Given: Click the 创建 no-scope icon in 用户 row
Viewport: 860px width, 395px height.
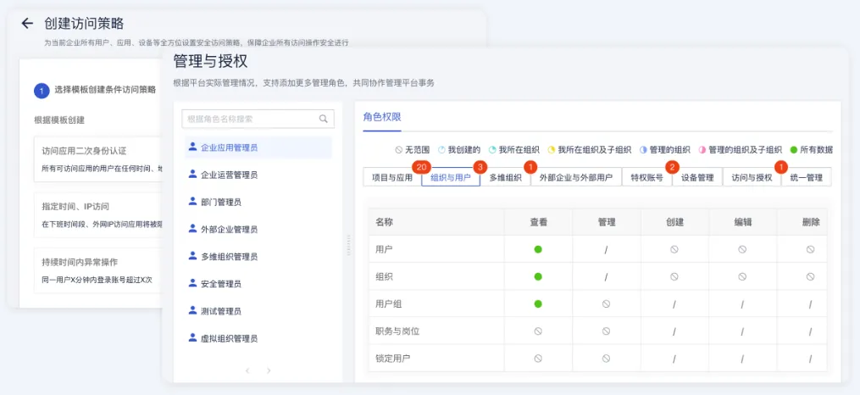Looking at the screenshot, I should click(x=674, y=249).
